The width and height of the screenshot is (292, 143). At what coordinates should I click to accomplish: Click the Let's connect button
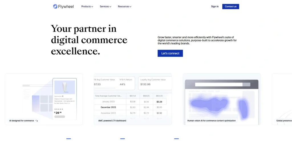(x=170, y=53)
